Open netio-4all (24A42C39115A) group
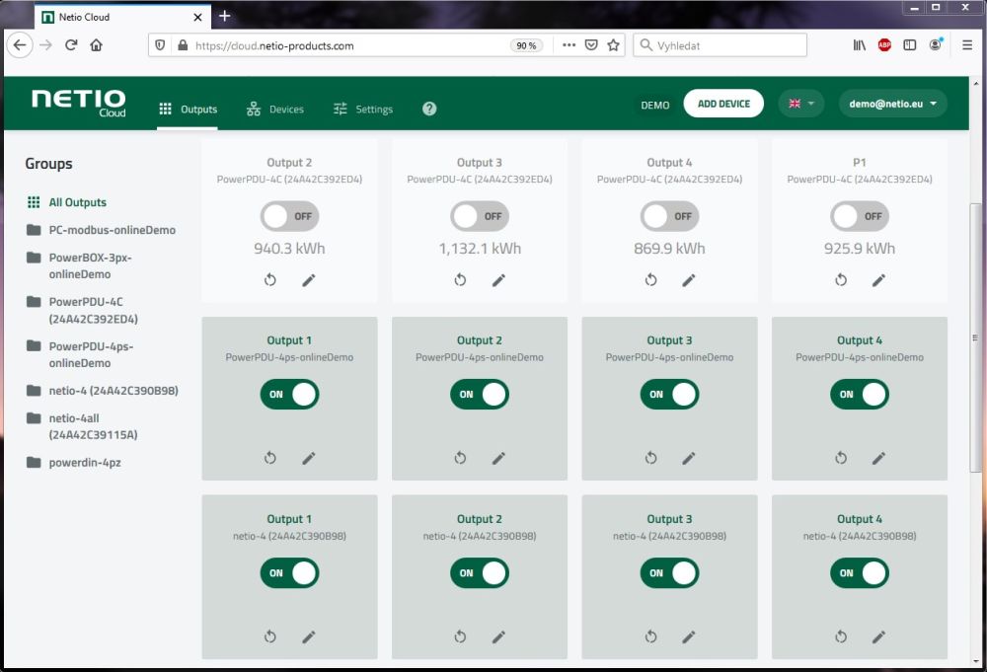Viewport: 987px width, 672px height. [82, 426]
